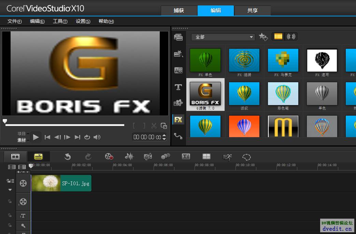Open the Subtitle Editor icon

pyautogui.click(x=186, y=156)
